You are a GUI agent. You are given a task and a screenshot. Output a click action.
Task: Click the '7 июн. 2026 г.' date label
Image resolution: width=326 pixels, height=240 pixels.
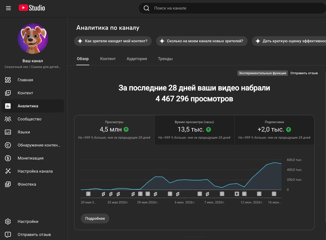(x=215, y=202)
